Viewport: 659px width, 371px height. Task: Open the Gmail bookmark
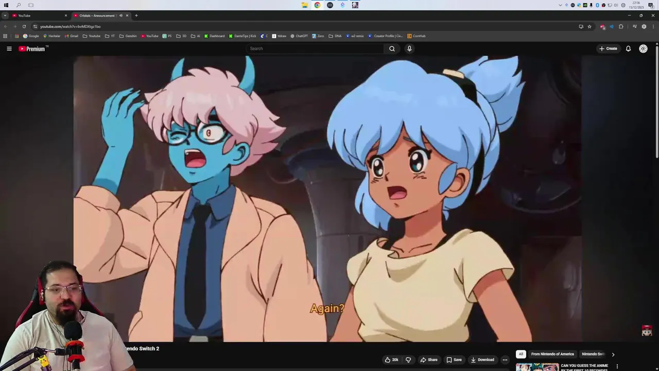71,36
